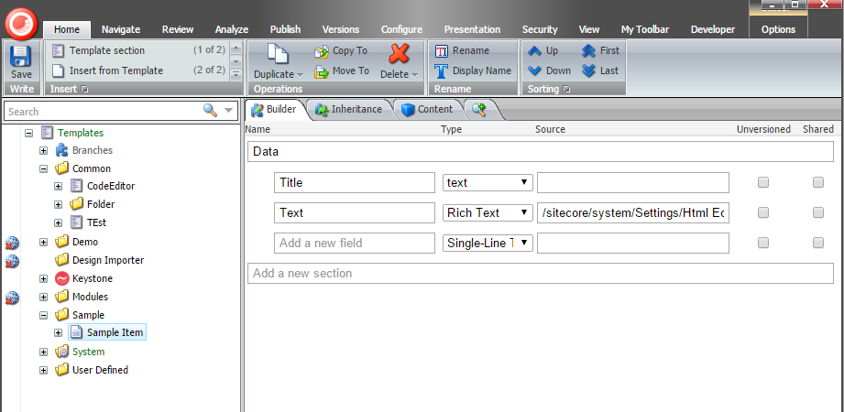Toggle Shared checkbox for new field row
This screenshot has height=412, width=844.
(818, 243)
